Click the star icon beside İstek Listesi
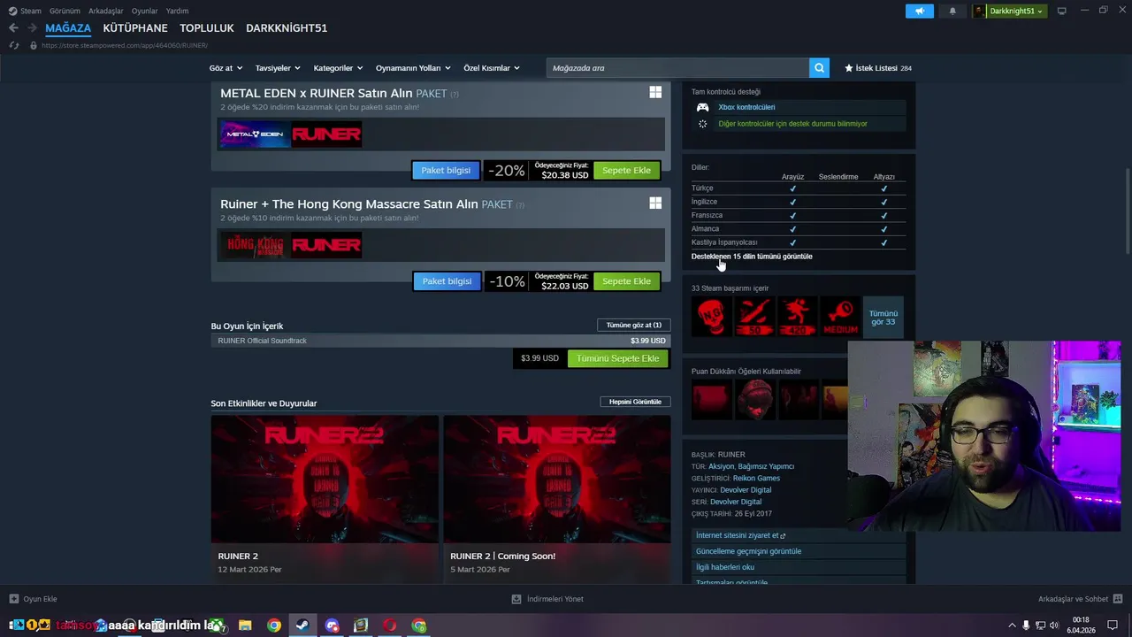 click(849, 68)
